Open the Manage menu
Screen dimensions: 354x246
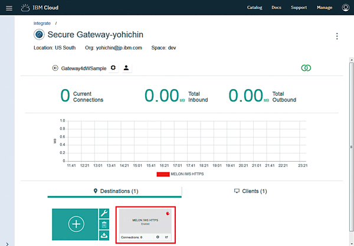[324, 8]
